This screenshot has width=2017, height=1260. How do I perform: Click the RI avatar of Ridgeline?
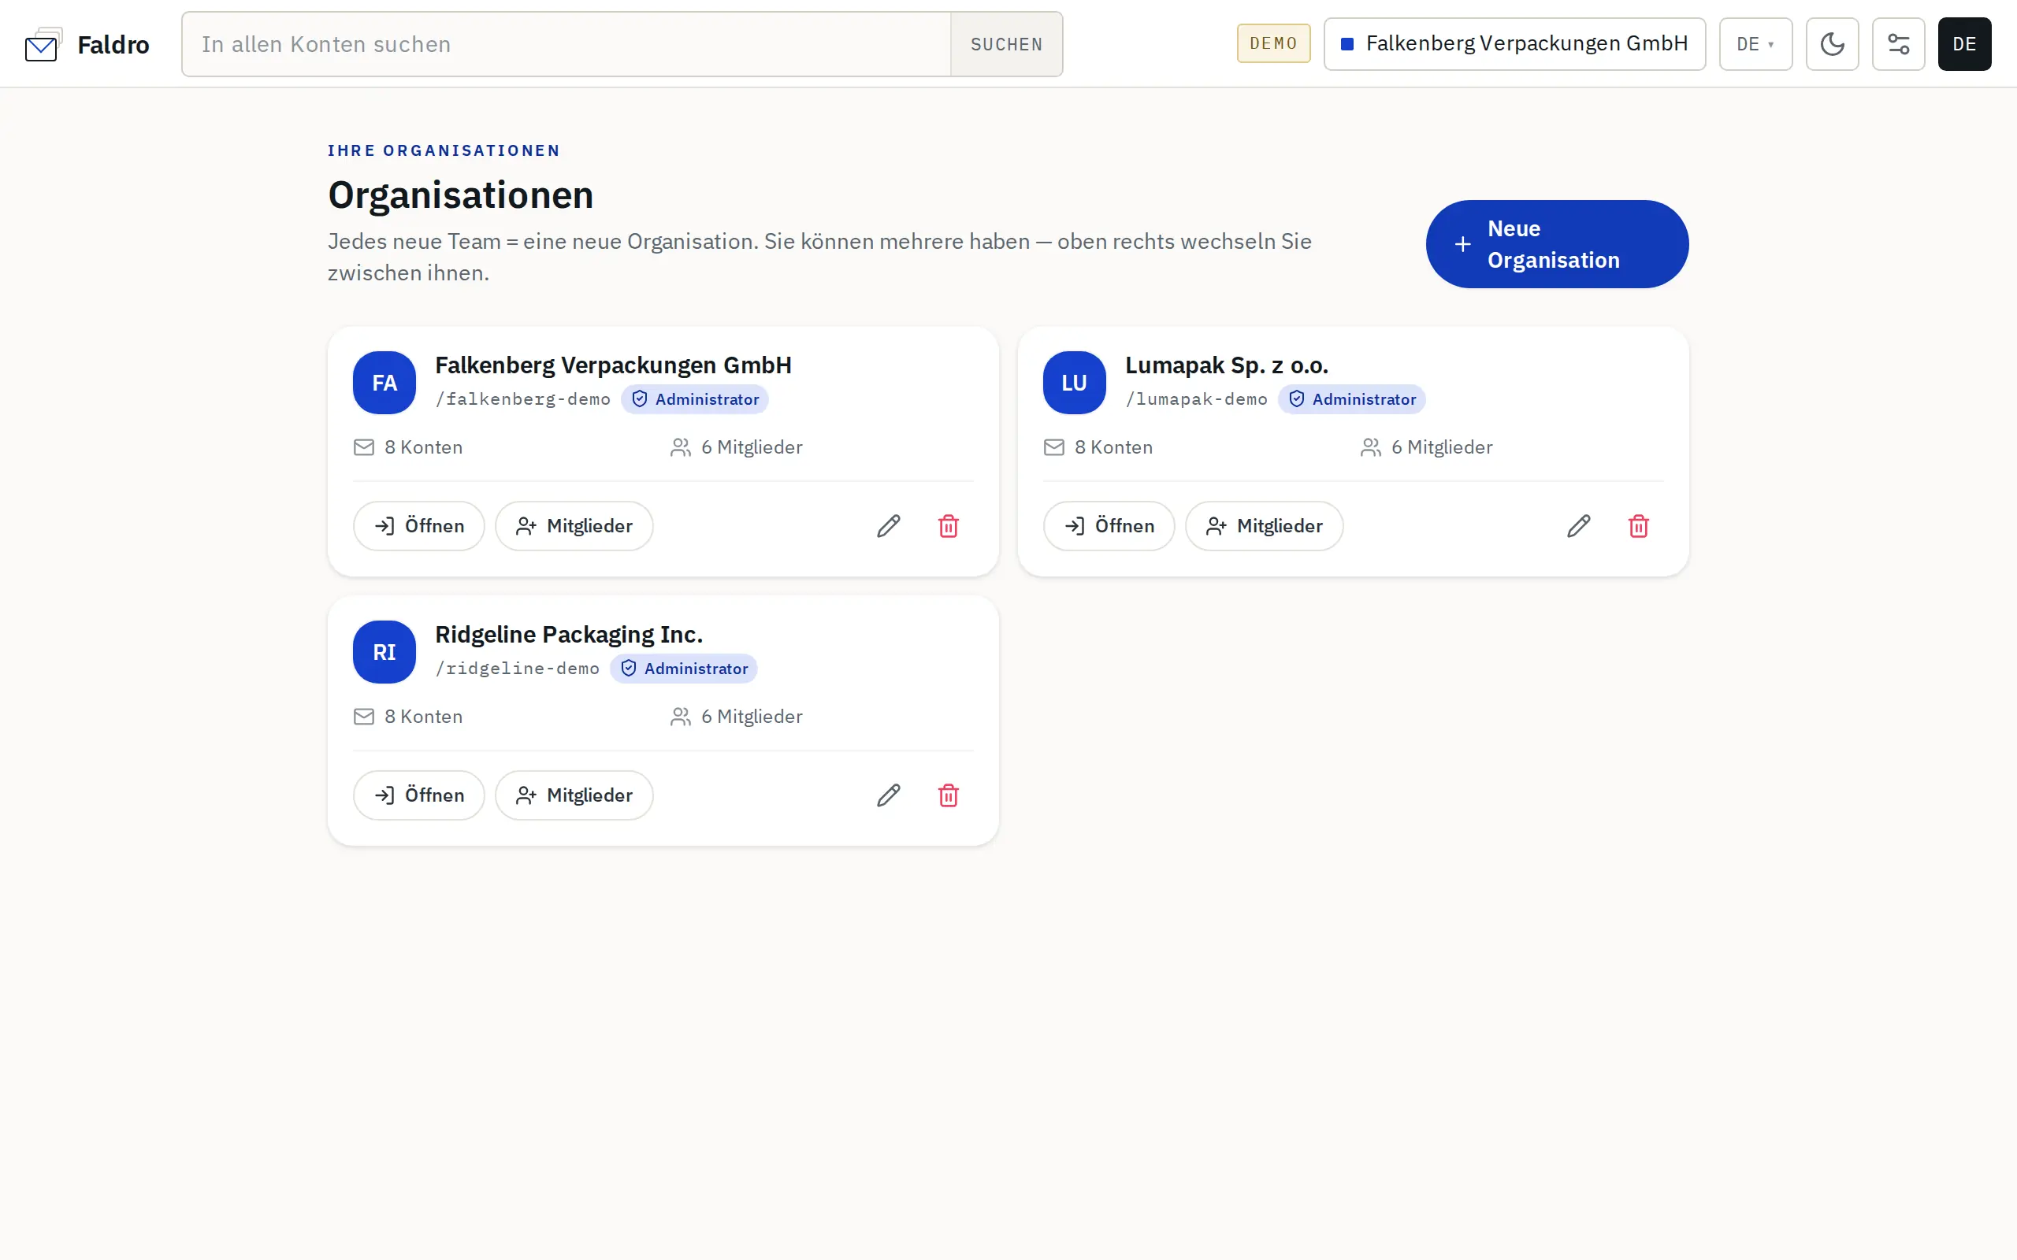pos(384,652)
